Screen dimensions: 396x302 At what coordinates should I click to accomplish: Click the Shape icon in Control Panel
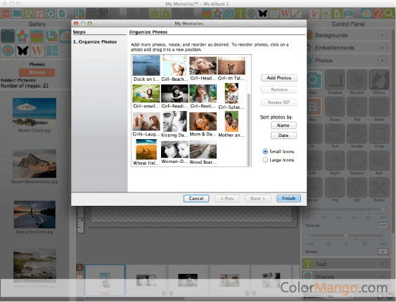point(335,107)
